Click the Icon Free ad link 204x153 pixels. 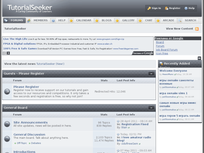point(162,54)
